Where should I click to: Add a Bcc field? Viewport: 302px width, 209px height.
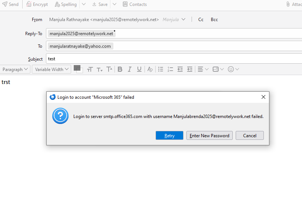click(214, 19)
